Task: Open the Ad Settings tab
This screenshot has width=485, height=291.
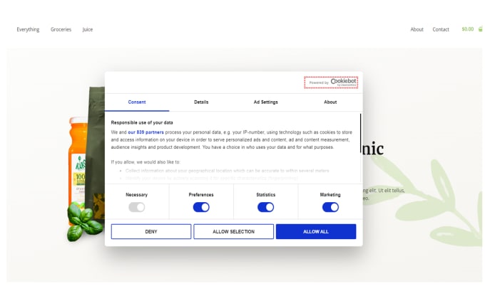Action: [x=266, y=102]
